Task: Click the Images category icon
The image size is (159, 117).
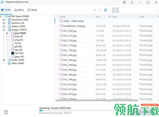Action: tap(10, 30)
